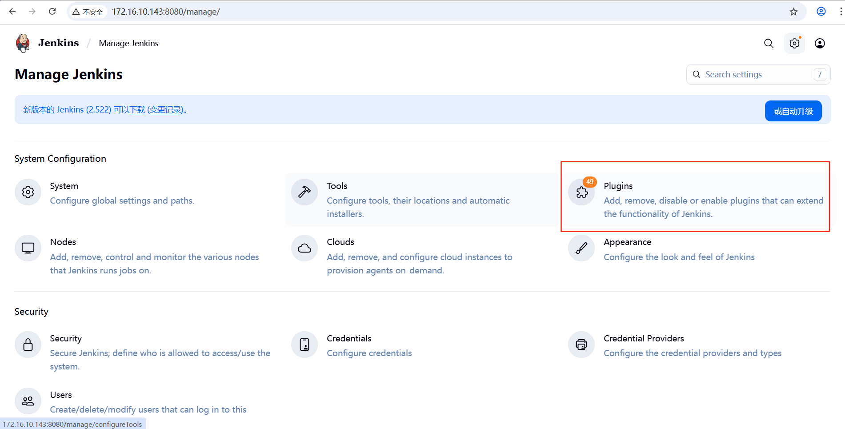Viewport: 845px width, 429px height.
Task: Click the 49 updates badge on Plugins
Action: [x=590, y=182]
